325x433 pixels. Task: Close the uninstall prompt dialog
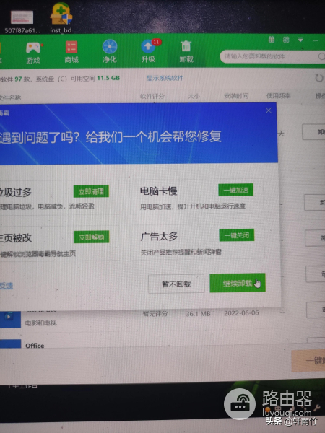(x=269, y=110)
